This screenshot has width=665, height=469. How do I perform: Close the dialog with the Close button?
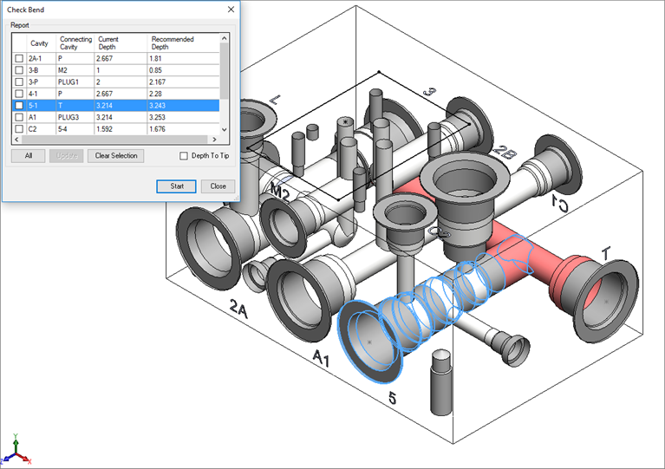218,186
